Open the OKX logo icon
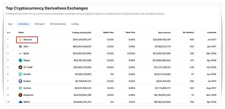This screenshot has height=109, width=225. pos(20,46)
